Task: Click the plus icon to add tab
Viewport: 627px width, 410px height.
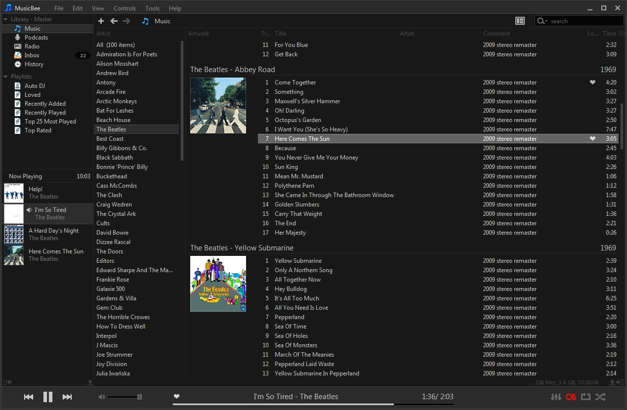Action: tap(101, 21)
